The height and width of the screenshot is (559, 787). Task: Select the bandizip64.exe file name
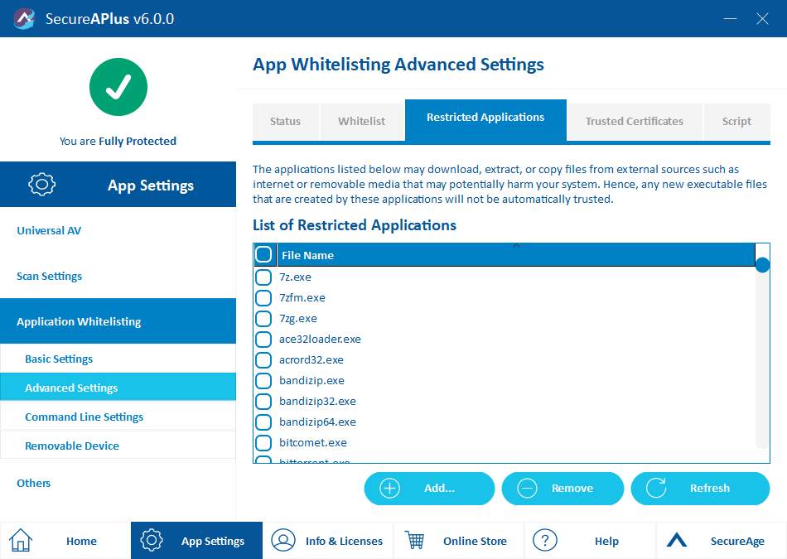(x=317, y=422)
